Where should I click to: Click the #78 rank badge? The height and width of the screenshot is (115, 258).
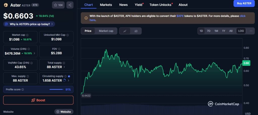click(35, 5)
